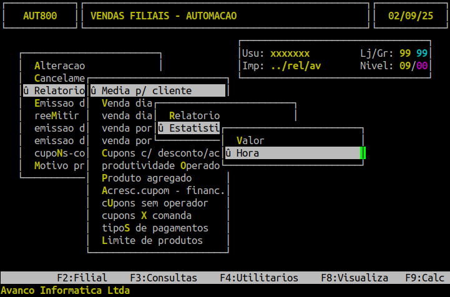
Task: Click the Nivel value 09
Action: 405,66
